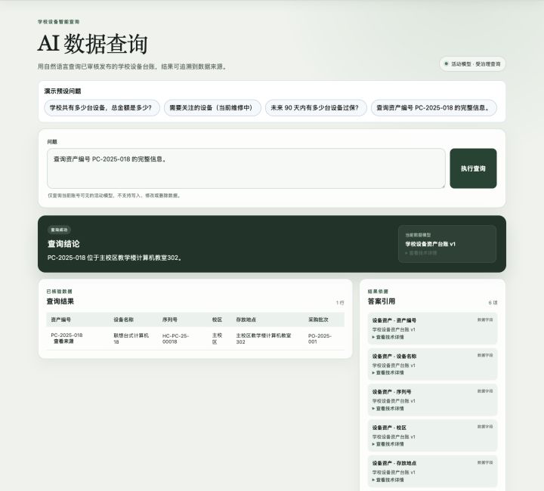Click the 学校设备智能查询 breadcrumb label
Screen dimensions: 544x491
(59, 22)
